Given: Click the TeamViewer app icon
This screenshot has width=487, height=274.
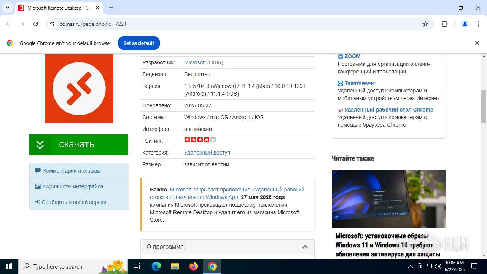Looking at the screenshot, I should [x=341, y=83].
